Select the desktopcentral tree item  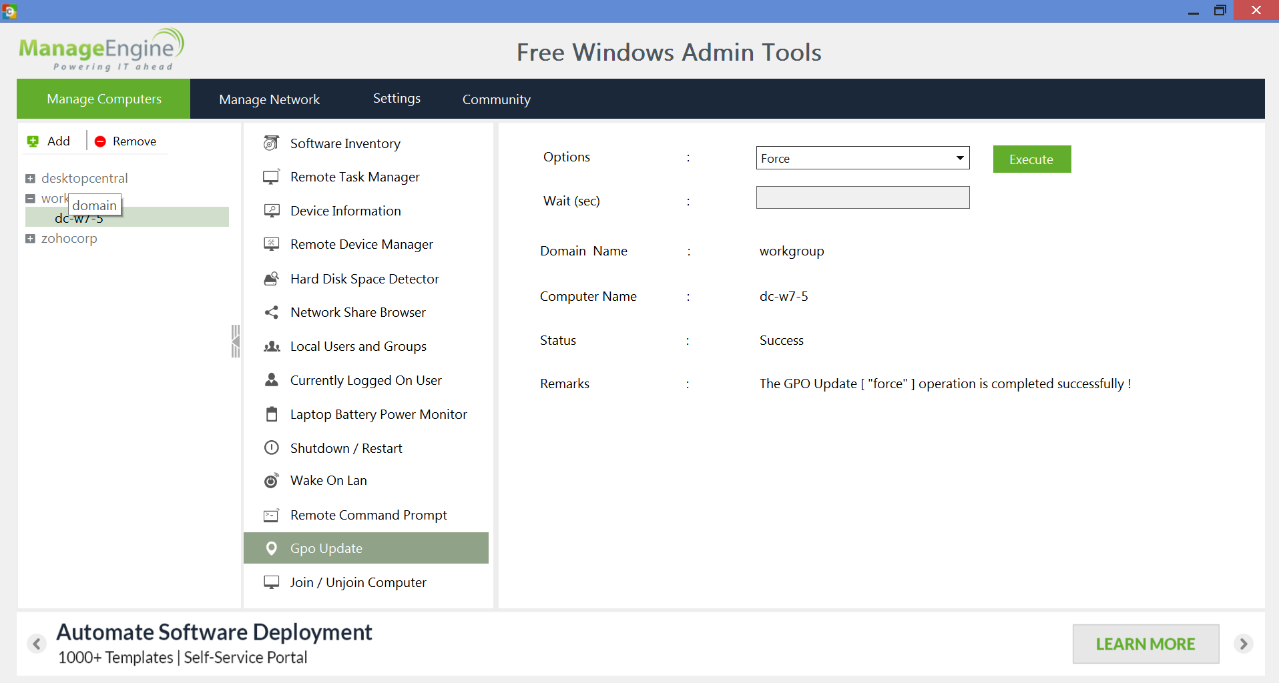tap(84, 178)
